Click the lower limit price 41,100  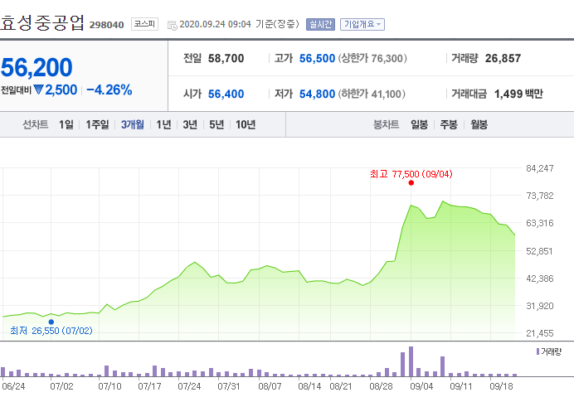point(387,94)
